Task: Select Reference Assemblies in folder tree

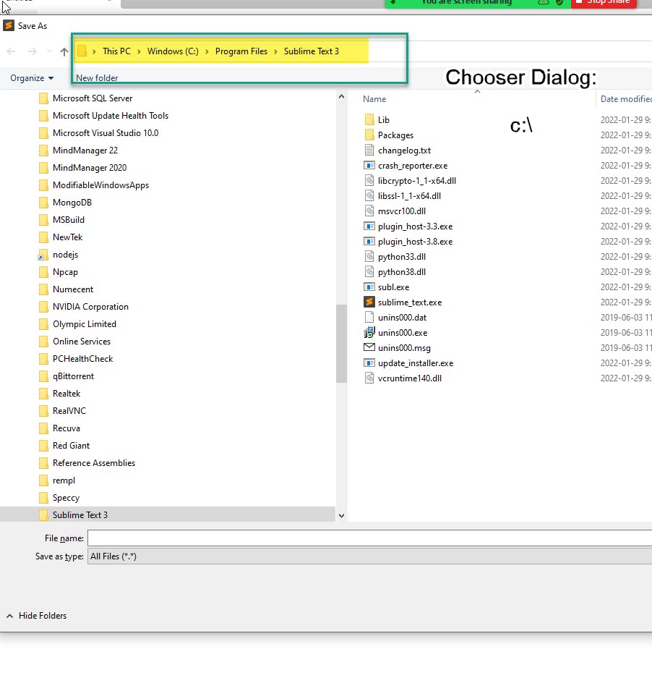Action: (94, 462)
